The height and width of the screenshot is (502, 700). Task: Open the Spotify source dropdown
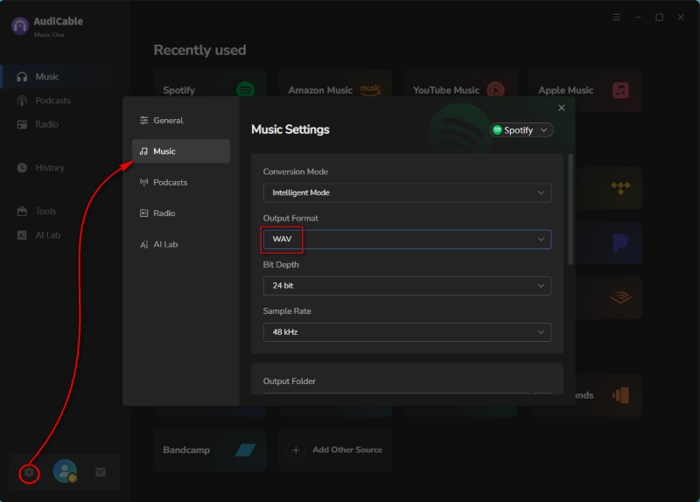[521, 130]
